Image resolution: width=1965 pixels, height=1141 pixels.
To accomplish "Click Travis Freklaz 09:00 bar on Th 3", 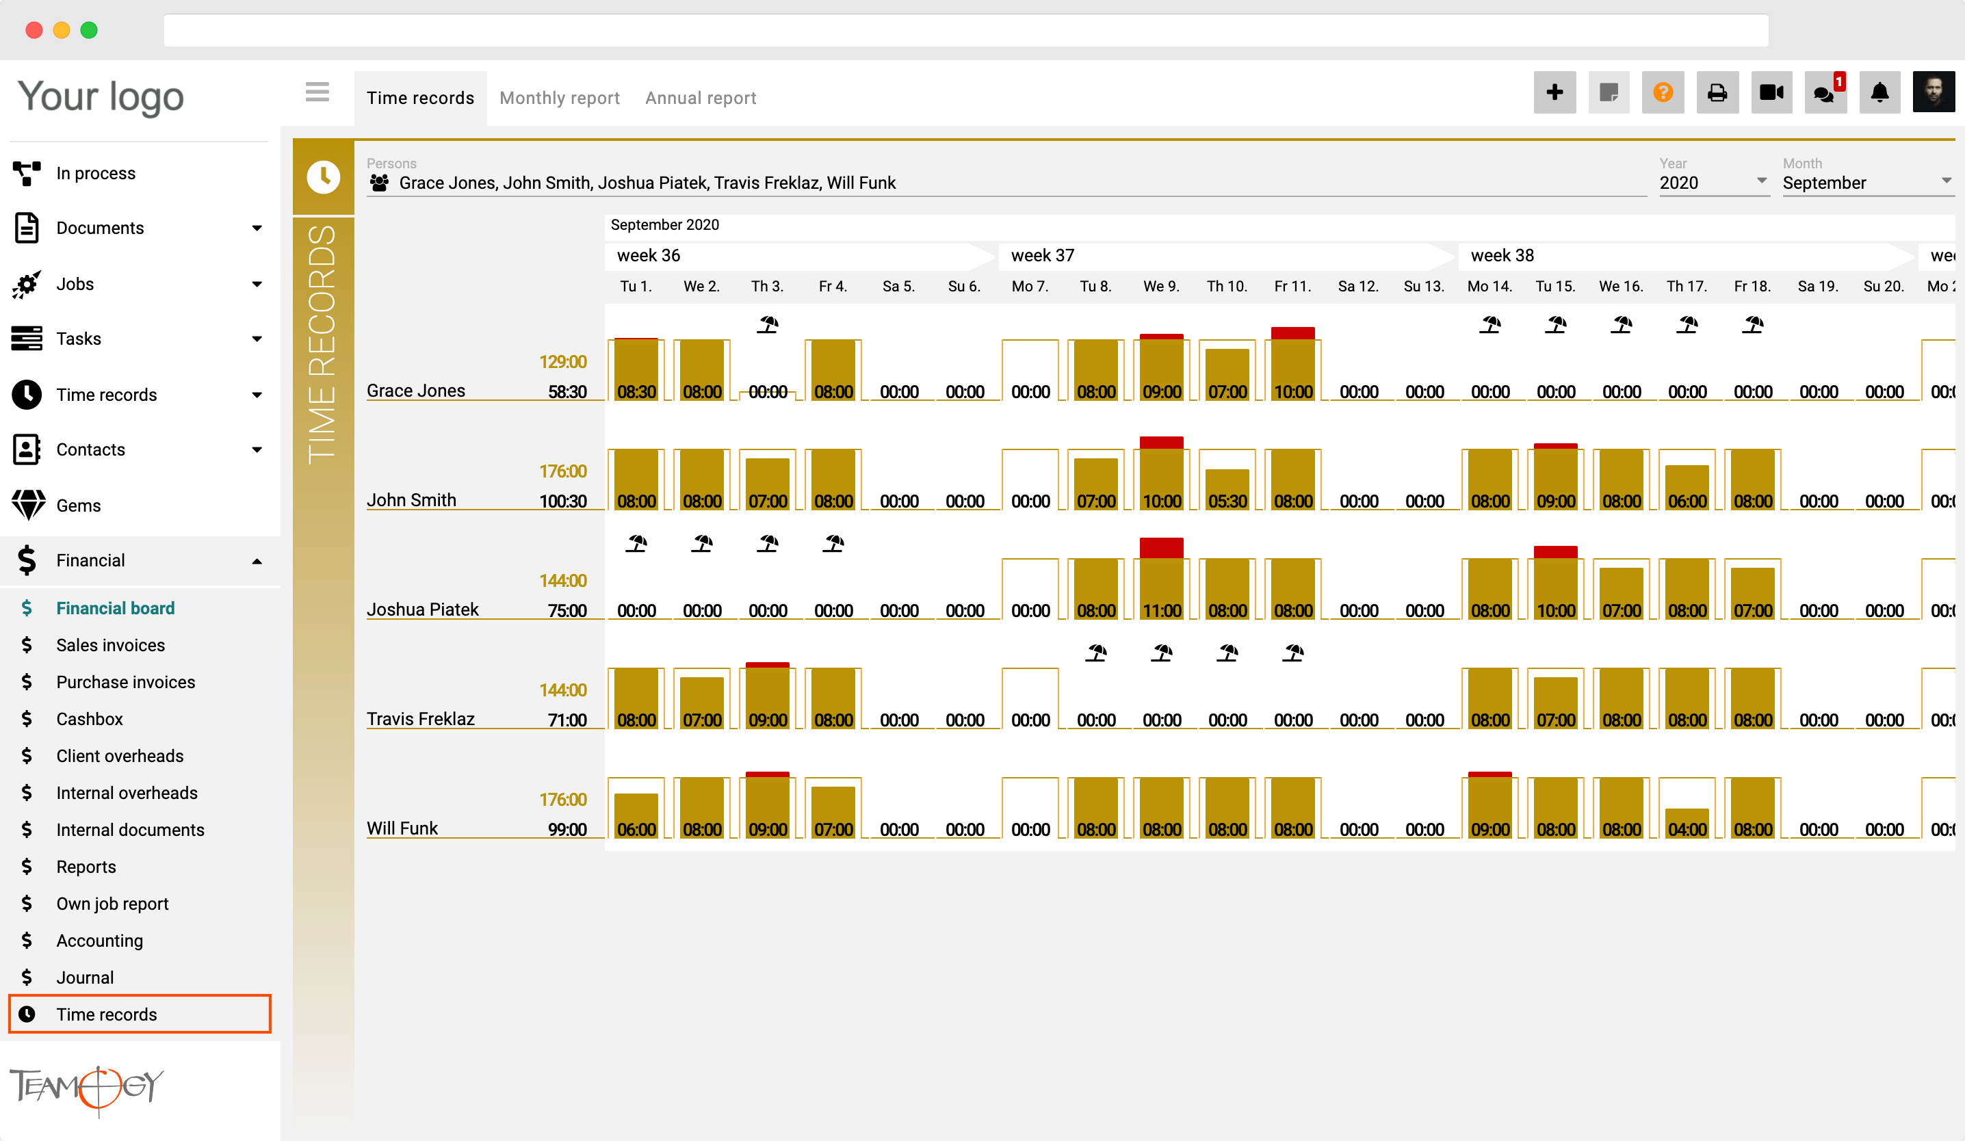I will [x=768, y=696].
